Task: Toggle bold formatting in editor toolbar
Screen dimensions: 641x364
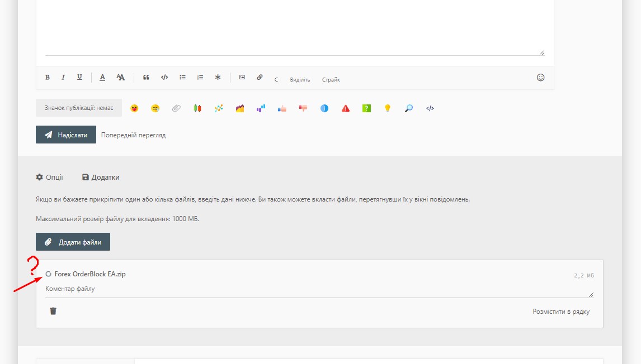Action: click(x=48, y=77)
